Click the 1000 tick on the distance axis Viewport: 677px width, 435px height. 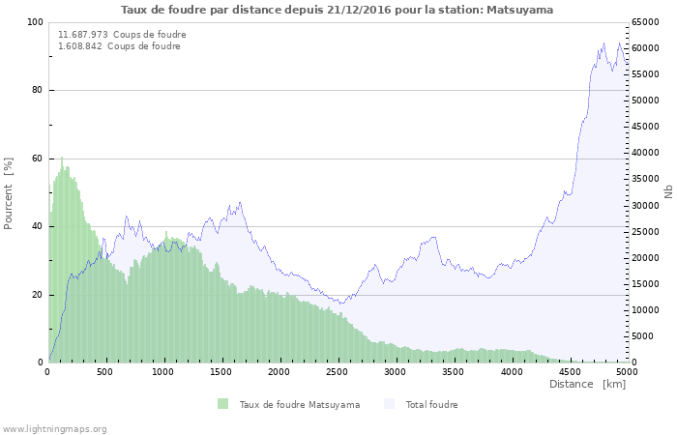[x=163, y=371]
